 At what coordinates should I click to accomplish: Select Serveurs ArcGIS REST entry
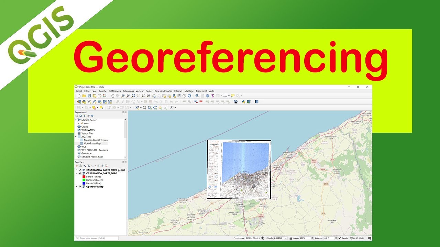(x=92, y=157)
